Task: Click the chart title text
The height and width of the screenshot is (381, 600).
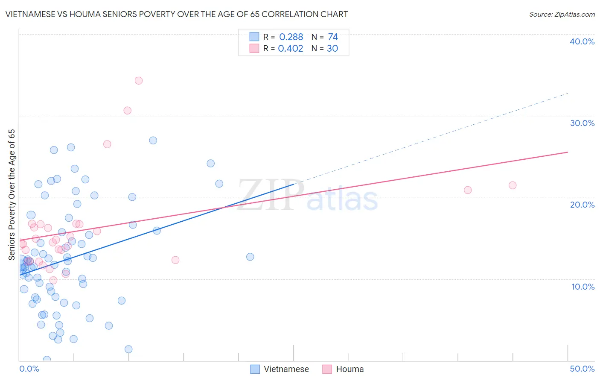Action: [x=177, y=14]
